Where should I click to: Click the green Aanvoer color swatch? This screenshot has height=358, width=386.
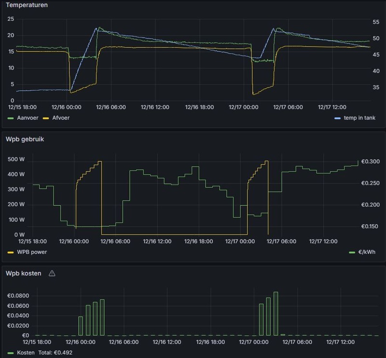click(11, 118)
